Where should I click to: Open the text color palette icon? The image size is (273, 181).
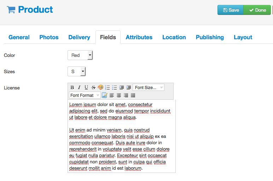[x=100, y=87]
